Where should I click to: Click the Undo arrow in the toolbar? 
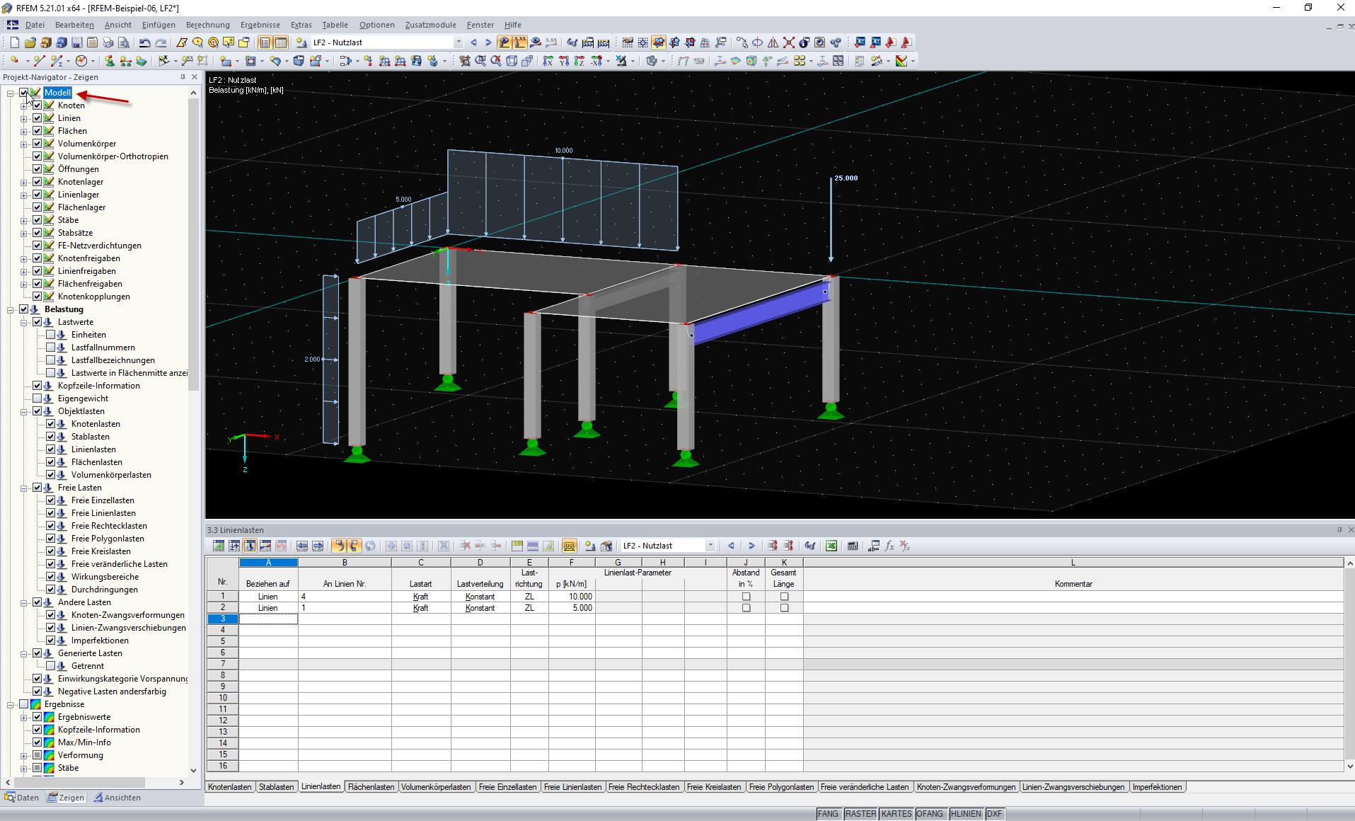click(x=144, y=42)
